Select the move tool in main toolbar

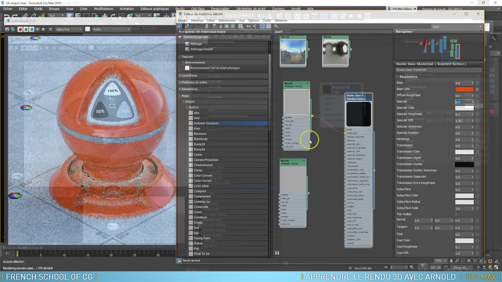105,16
